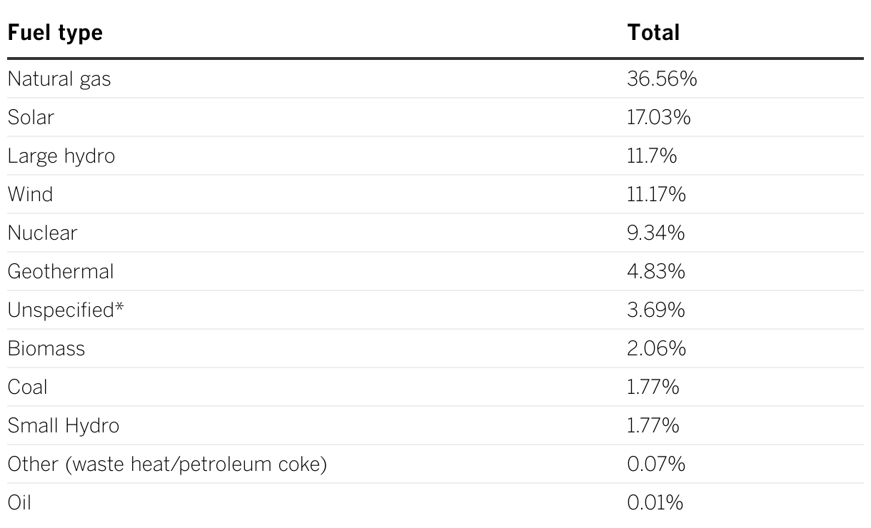Click the Coal fuel type cell
This screenshot has height=528, width=871.
click(x=28, y=387)
